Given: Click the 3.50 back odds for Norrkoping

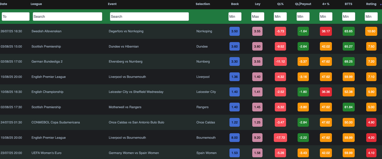Looking at the screenshot, I should (235, 31).
